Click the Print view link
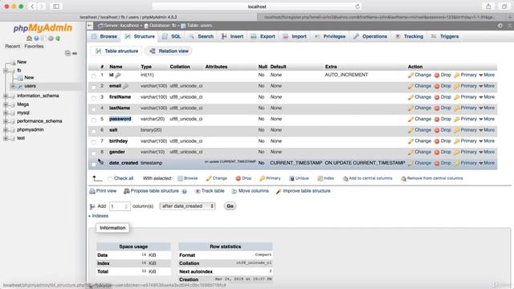 tap(103, 191)
